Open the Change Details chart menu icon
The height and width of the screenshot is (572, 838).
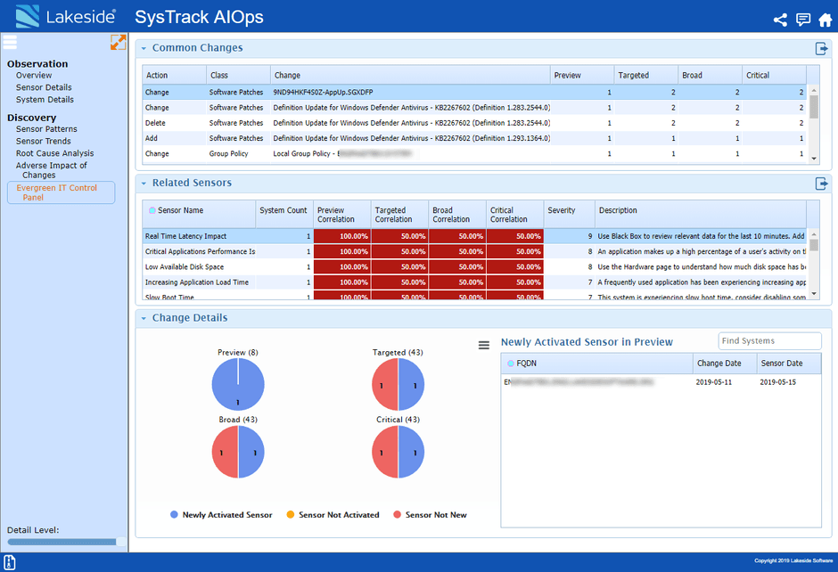484,345
